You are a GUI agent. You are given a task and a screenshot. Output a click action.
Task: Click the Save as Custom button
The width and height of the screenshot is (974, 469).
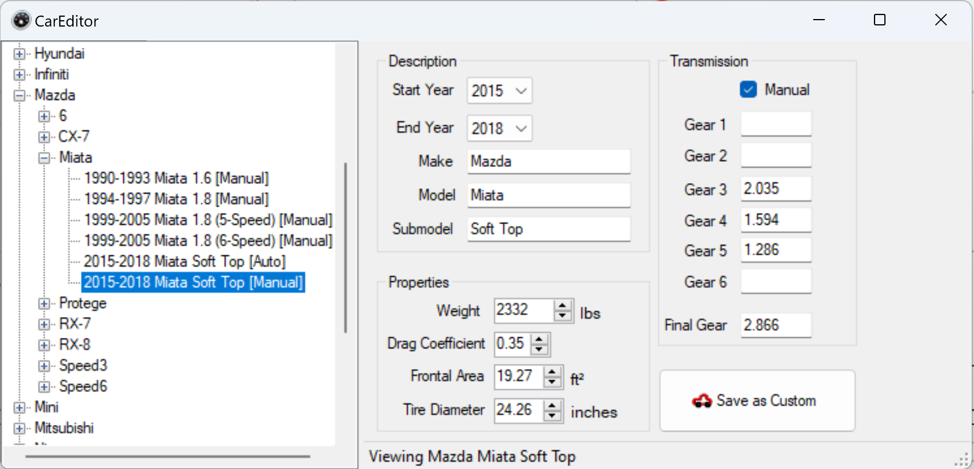757,400
